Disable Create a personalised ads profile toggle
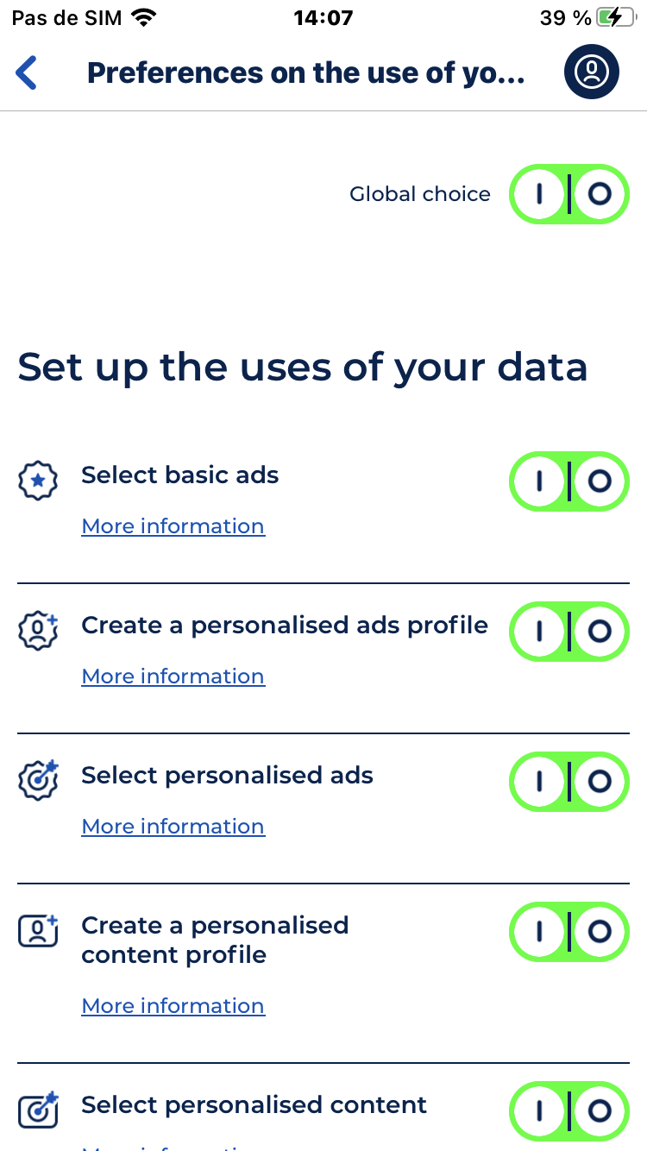 tap(600, 632)
